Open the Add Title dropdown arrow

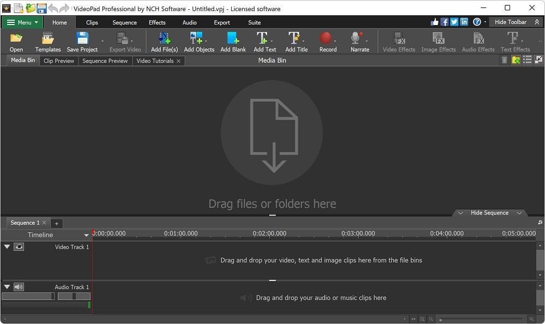pyautogui.click(x=303, y=41)
